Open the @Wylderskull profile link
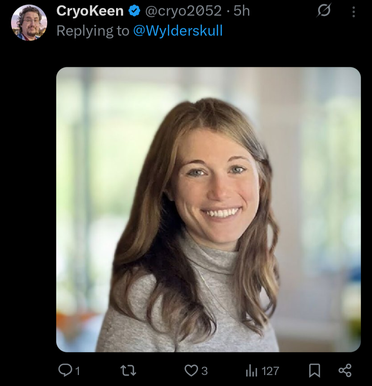Image resolution: width=372 pixels, height=386 pixels. pyautogui.click(x=178, y=31)
